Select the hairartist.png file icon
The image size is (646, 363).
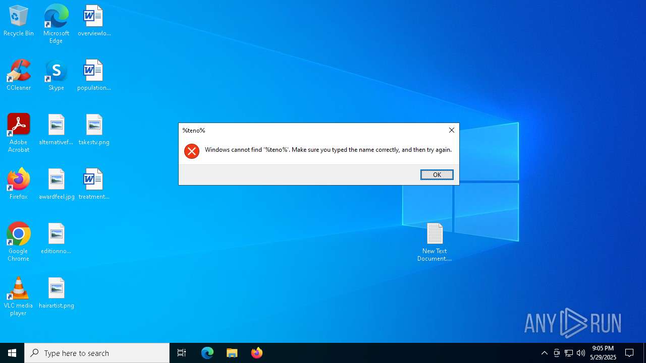[x=57, y=293]
